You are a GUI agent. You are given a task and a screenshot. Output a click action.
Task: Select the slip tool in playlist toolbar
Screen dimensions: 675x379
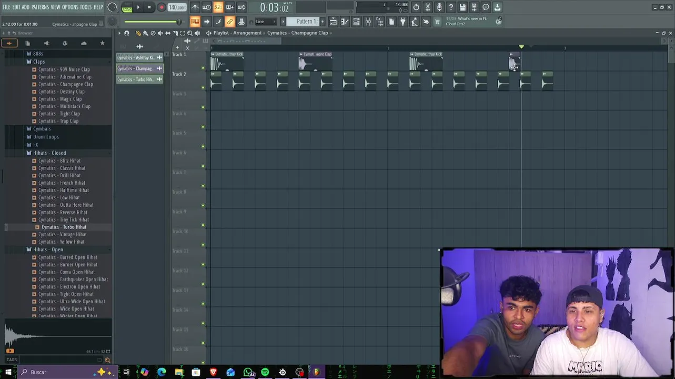[168, 33]
